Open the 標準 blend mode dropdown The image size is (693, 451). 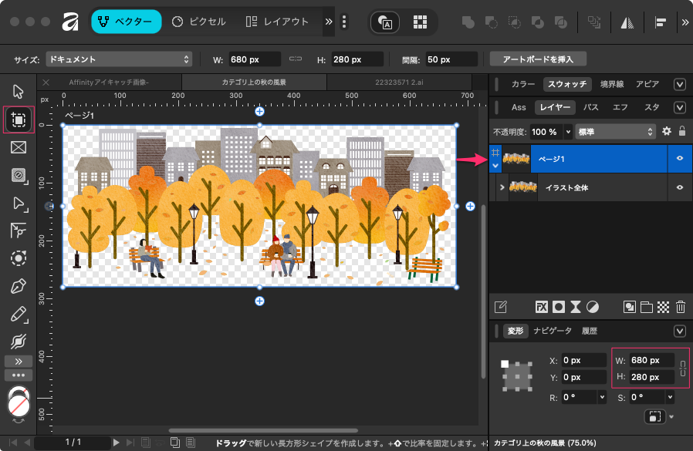tap(616, 132)
